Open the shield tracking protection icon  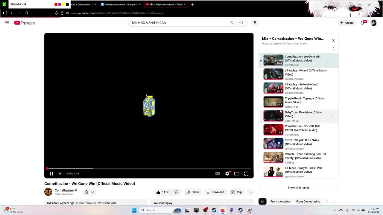pos(56,13)
